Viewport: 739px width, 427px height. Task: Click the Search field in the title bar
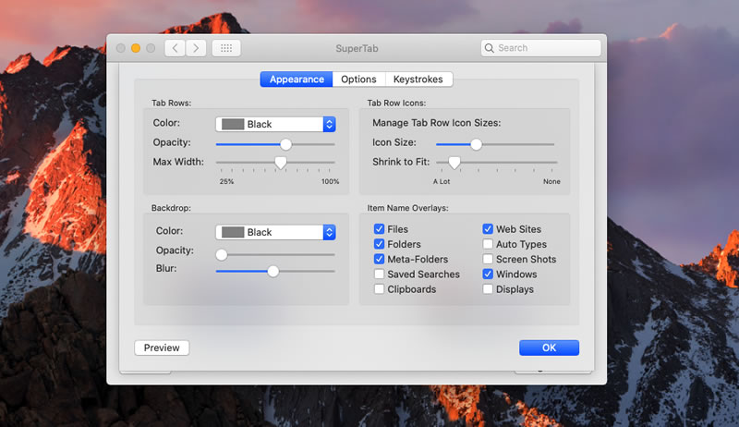tap(540, 48)
